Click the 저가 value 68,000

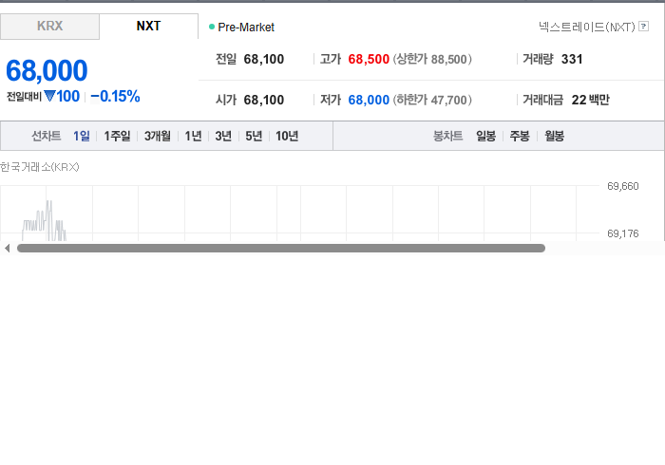click(369, 100)
